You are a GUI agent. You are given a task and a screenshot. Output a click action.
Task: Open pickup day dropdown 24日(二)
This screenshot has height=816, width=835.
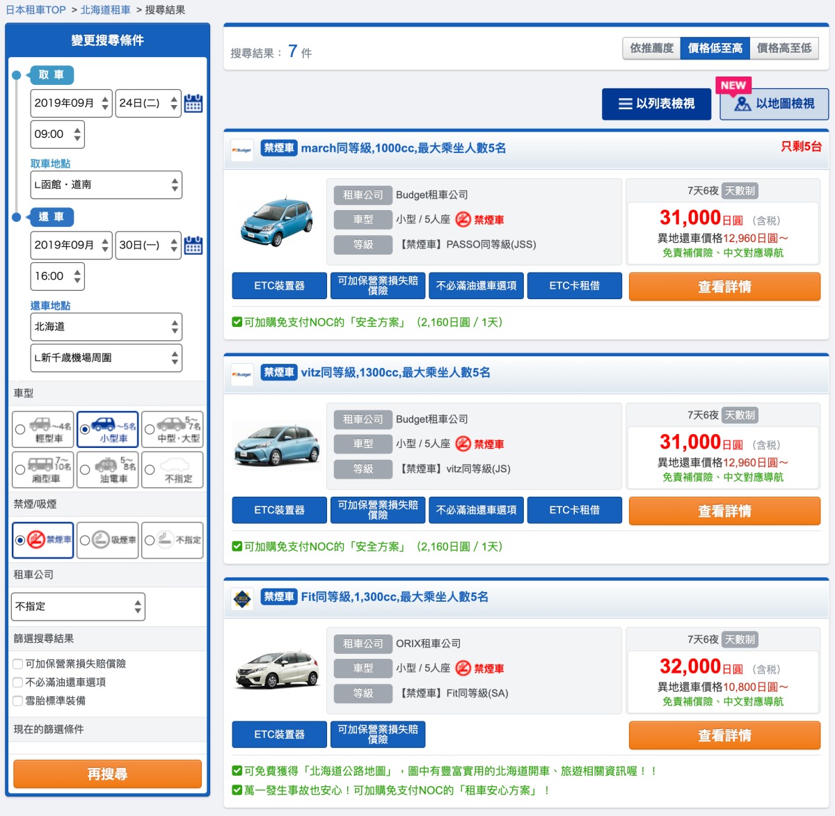(x=148, y=103)
